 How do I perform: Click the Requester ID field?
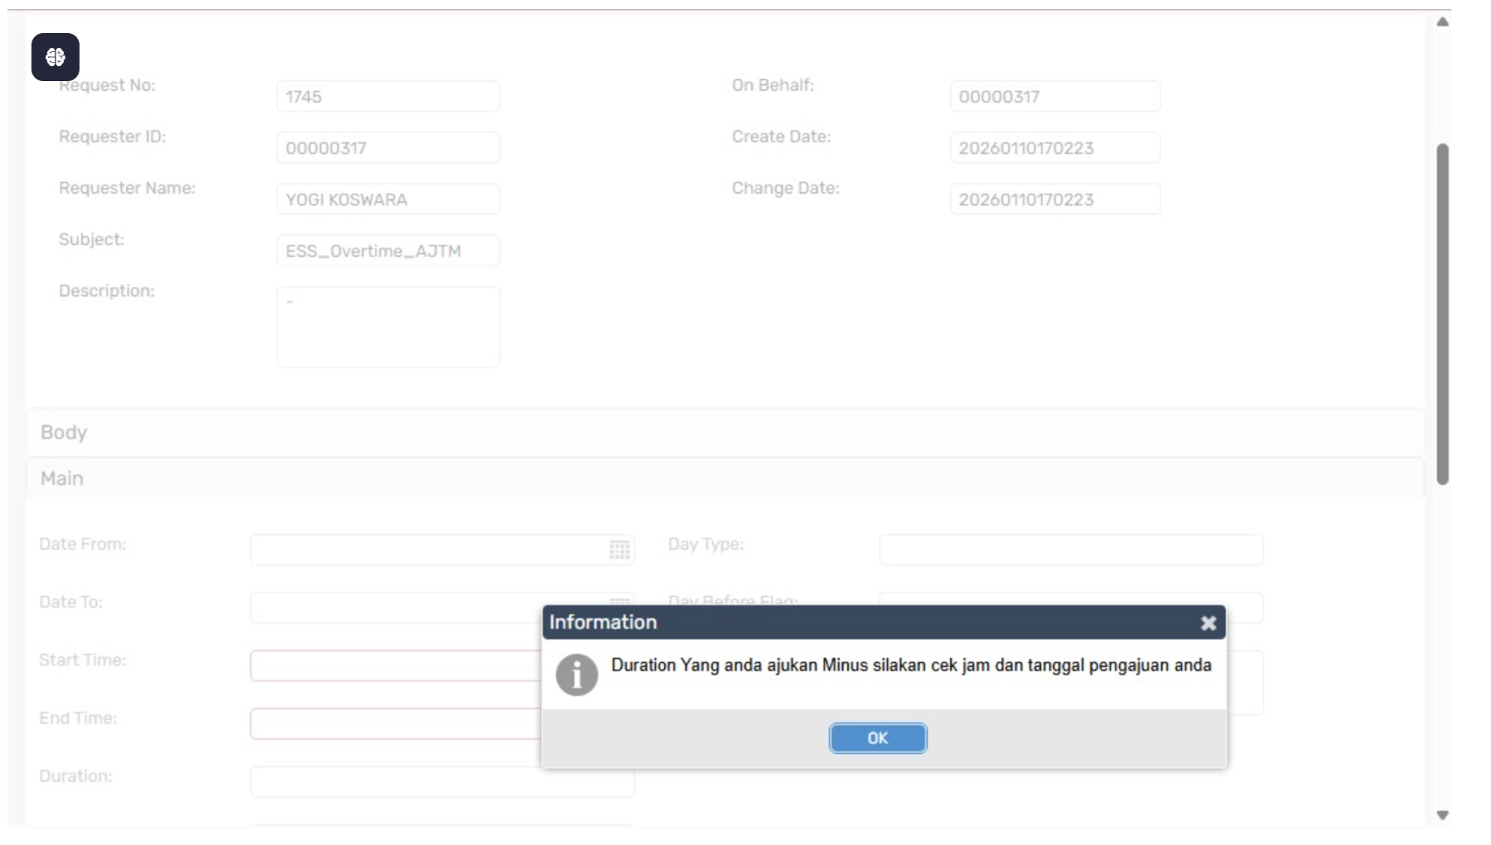click(388, 148)
